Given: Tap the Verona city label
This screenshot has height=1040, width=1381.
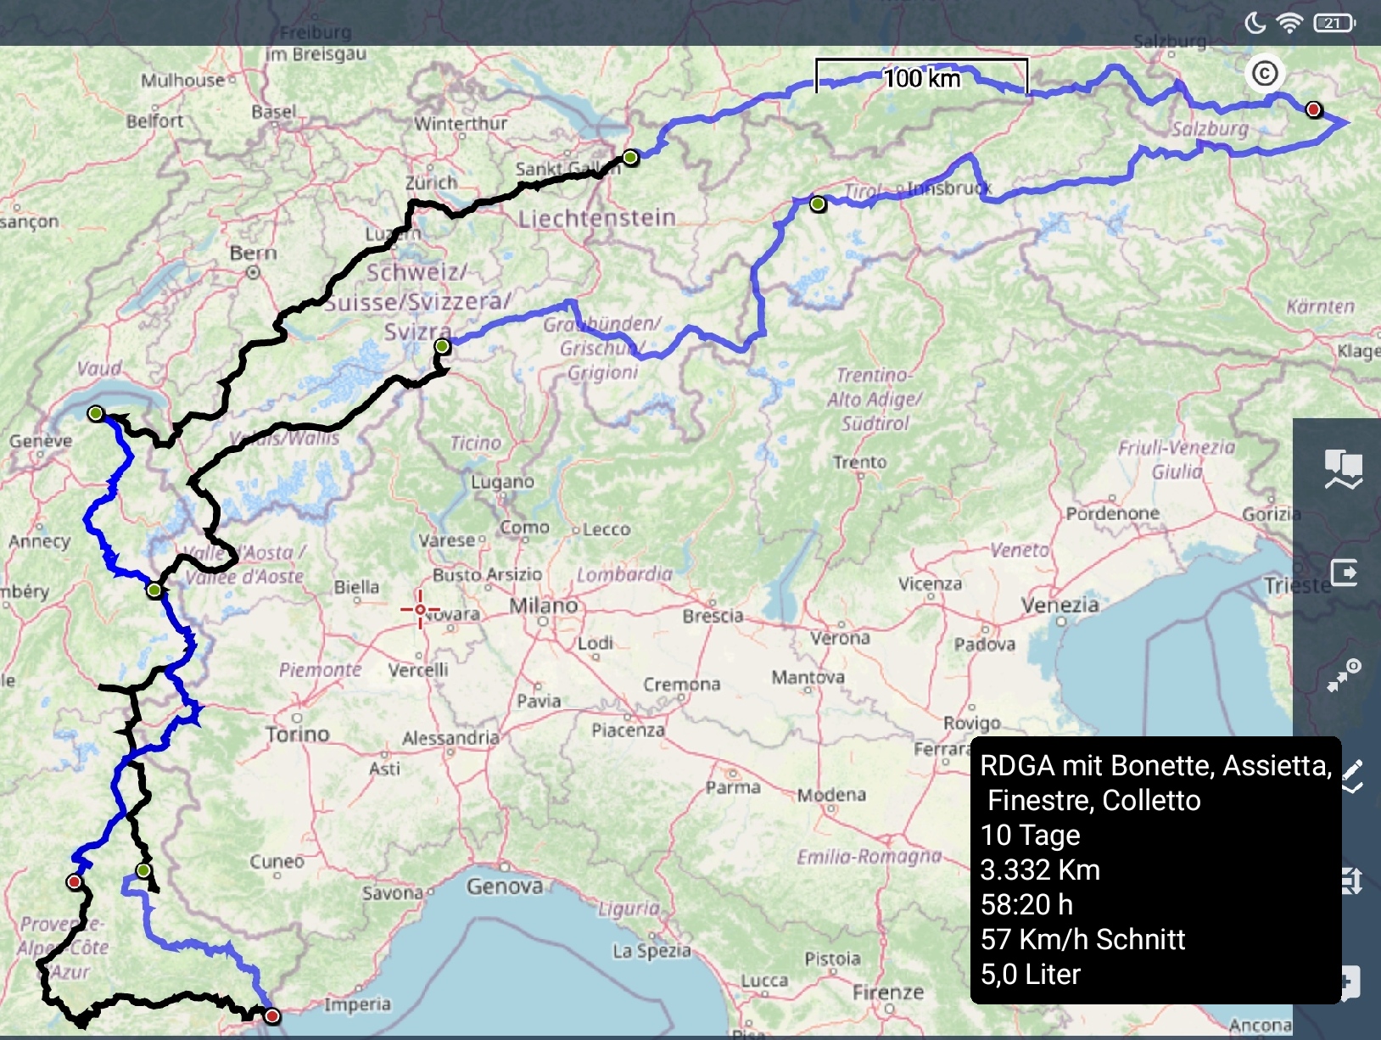Looking at the screenshot, I should point(840,638).
